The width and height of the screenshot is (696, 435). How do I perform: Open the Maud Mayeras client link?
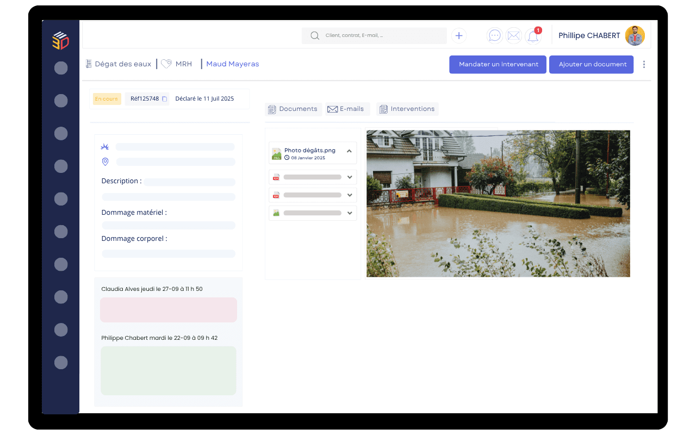[x=232, y=64]
